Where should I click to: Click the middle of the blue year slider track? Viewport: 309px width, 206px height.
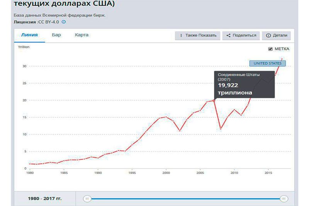pos(186,198)
